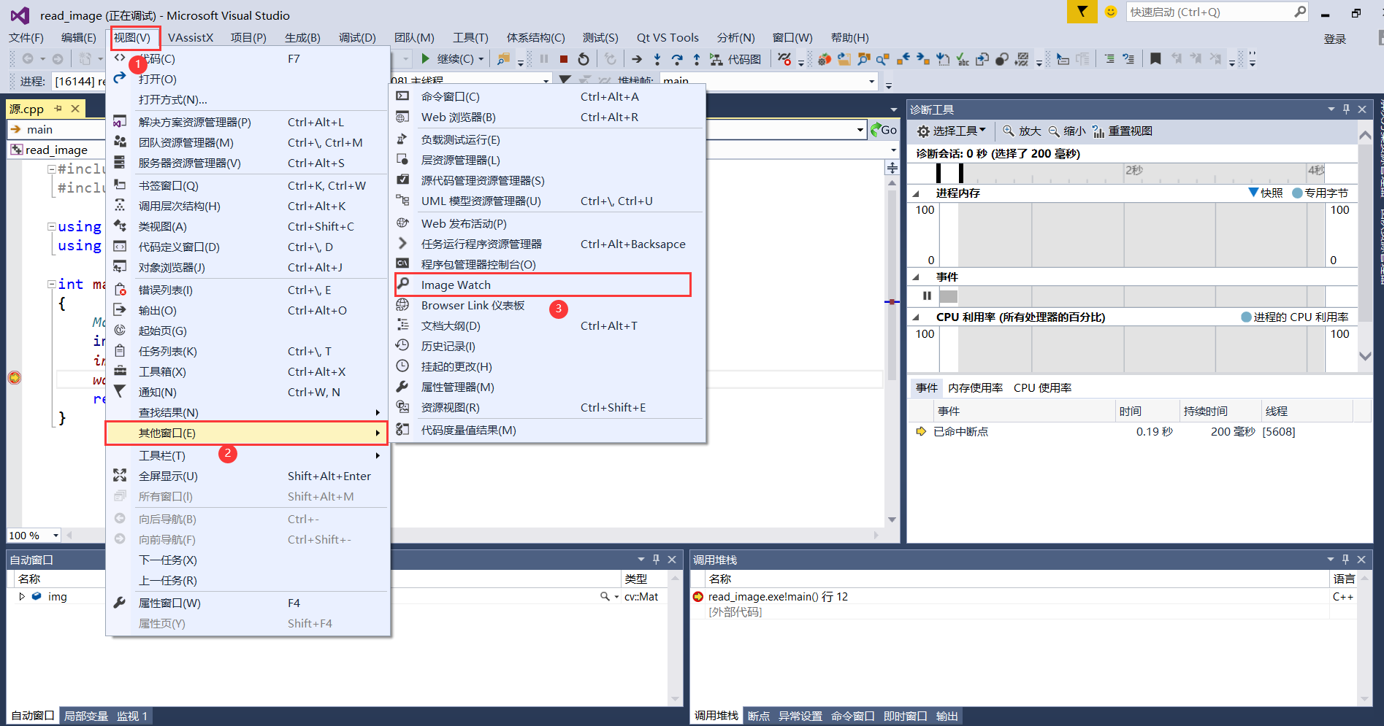This screenshot has width=1384, height=726.
Task: Click the pause icon in the 事件 track
Action: click(927, 296)
